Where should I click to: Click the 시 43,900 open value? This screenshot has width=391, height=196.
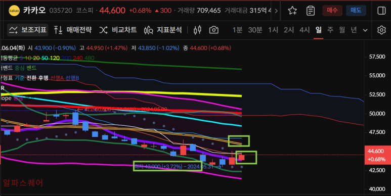pos(52,48)
